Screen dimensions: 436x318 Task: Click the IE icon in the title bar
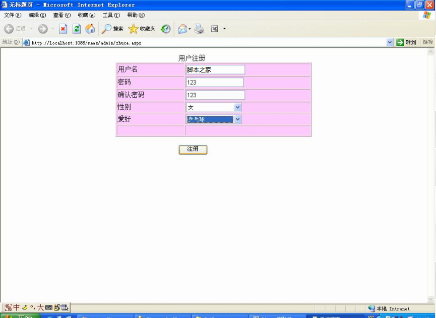click(4, 5)
